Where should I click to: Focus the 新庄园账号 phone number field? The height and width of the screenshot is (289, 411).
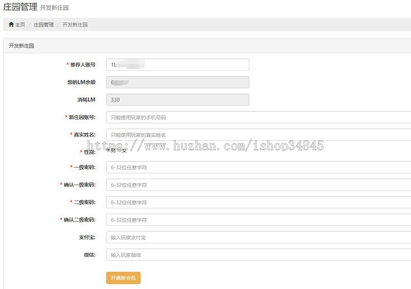coord(258,118)
